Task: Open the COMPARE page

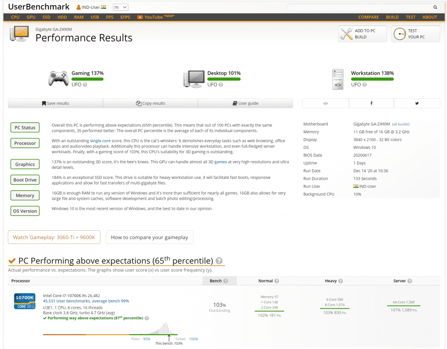Action: [368, 17]
